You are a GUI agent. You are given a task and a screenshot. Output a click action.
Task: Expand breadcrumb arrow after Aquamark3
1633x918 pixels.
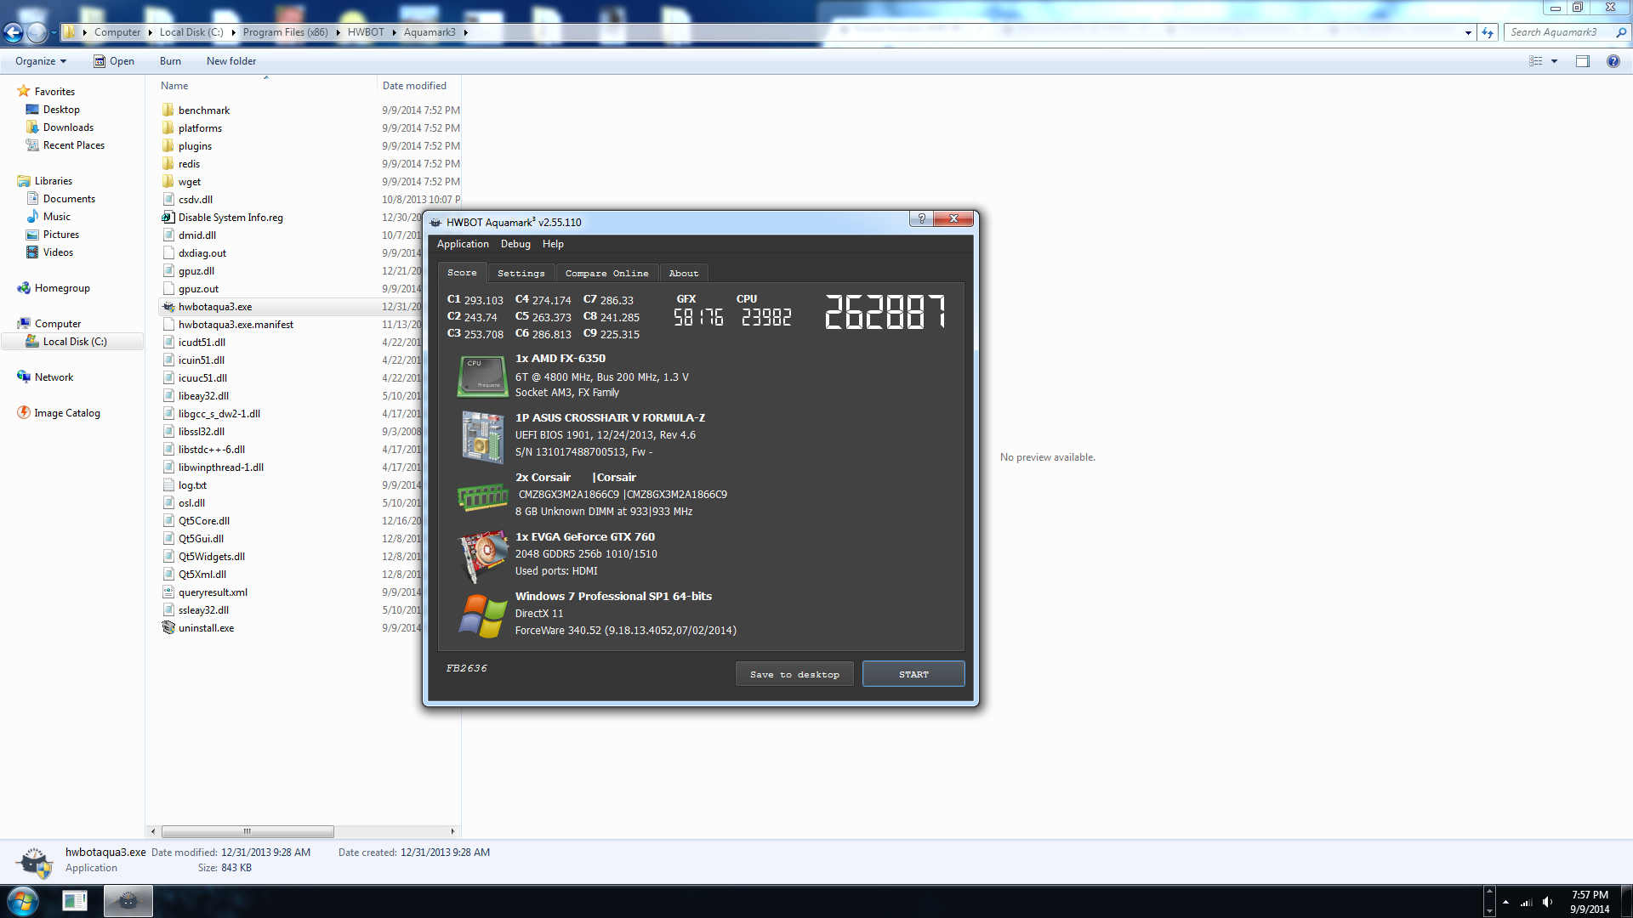click(465, 32)
